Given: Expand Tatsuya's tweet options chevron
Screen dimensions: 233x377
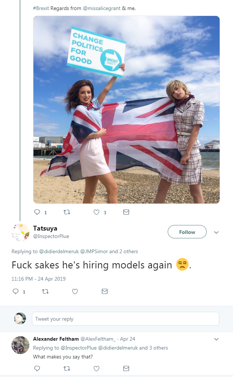Looking at the screenshot, I should pyautogui.click(x=217, y=232).
